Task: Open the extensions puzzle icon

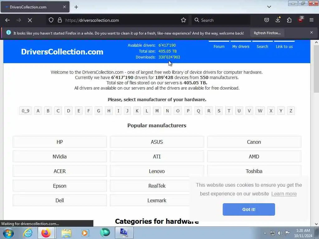Action: click(x=289, y=20)
